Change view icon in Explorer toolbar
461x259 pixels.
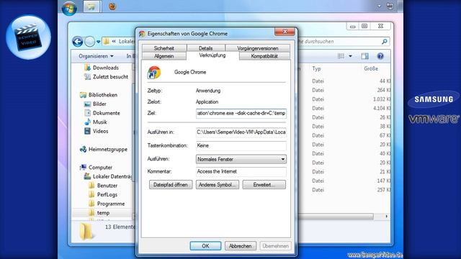[x=341, y=56]
